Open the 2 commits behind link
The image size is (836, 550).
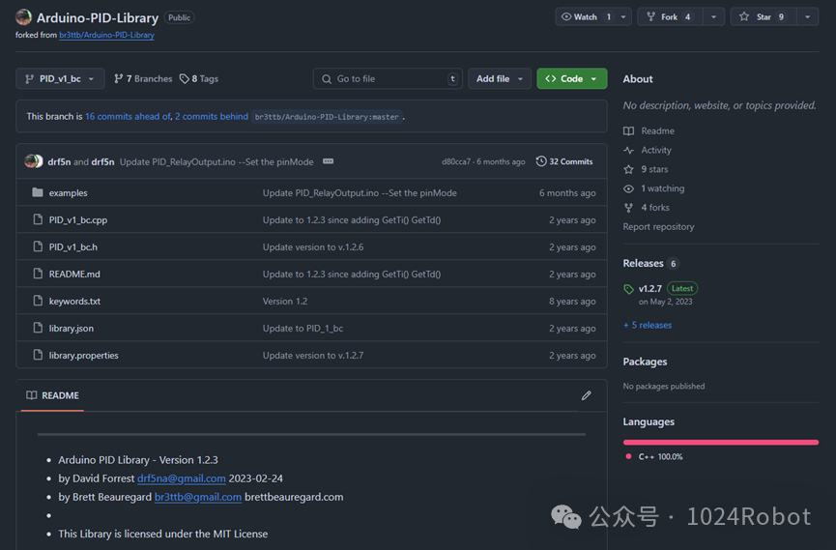tap(212, 116)
